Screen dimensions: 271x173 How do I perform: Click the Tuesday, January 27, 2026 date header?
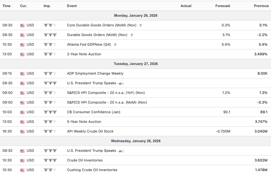(x=136, y=64)
